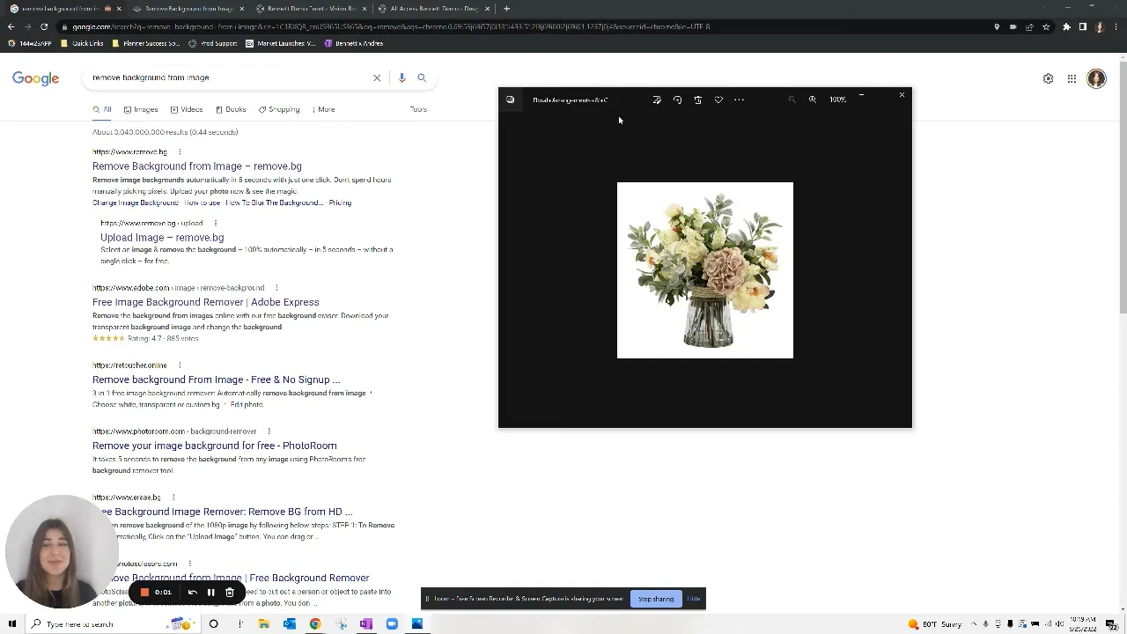Bookmark this page with the star
This screenshot has height=634, width=1127.
[x=1046, y=26]
